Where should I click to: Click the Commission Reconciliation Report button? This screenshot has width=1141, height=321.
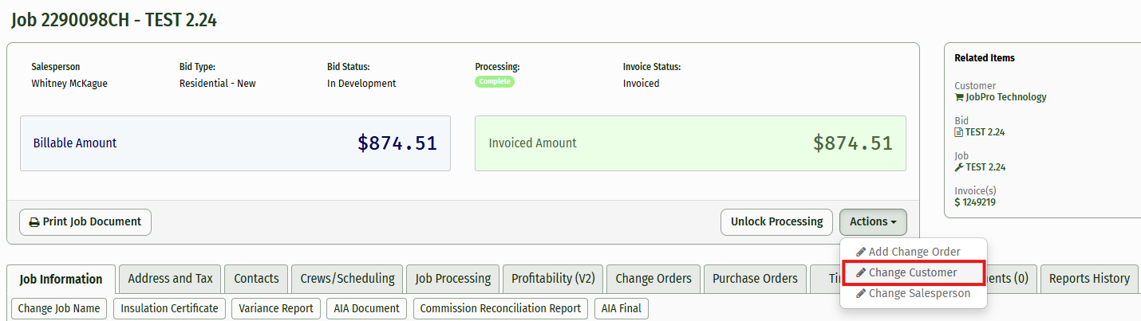[x=500, y=308]
